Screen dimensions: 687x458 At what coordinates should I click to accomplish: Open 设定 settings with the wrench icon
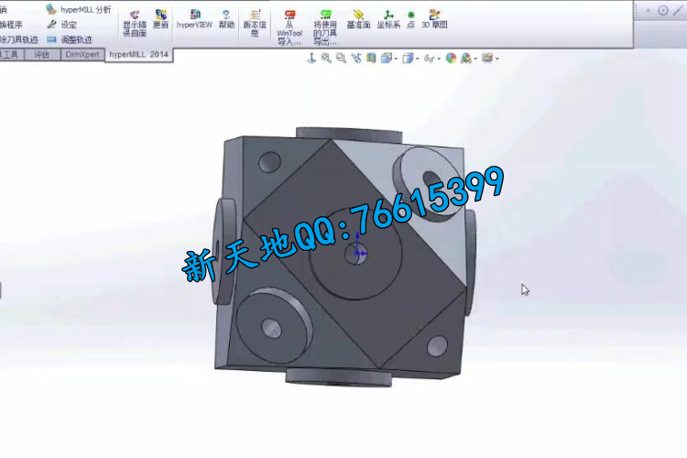tap(52, 25)
